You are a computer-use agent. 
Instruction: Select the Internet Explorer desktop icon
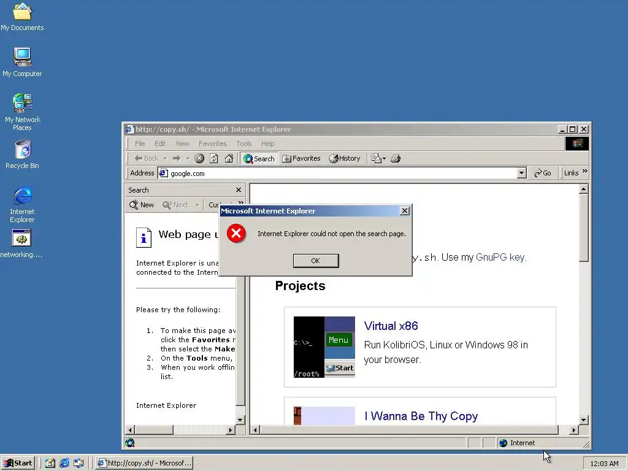[22, 205]
